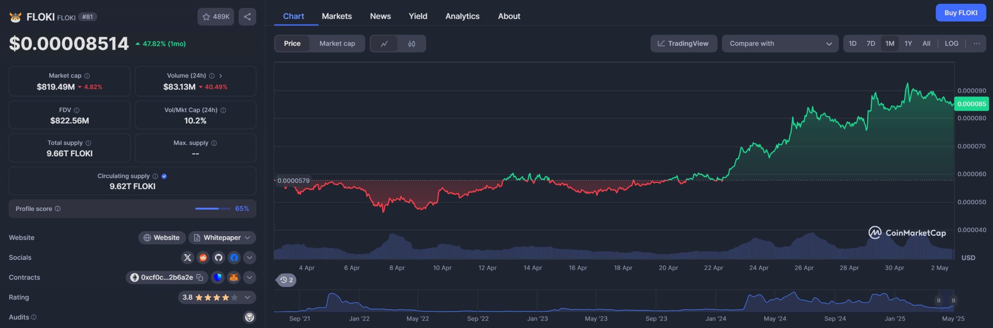993x328 pixels.
Task: Copy the 0xcf0c...2b6a2e contract address
Action: coord(200,278)
